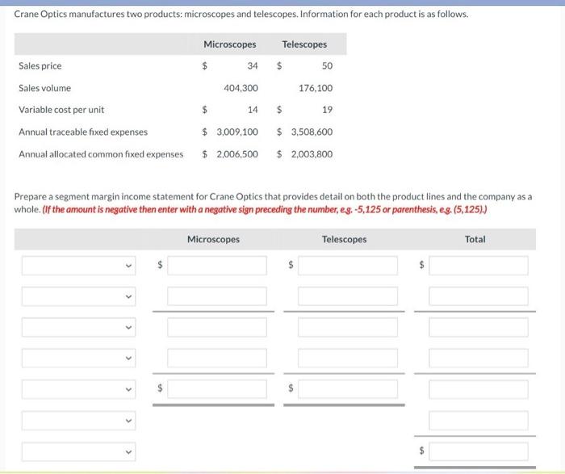Viewport: 565px width, 474px height.
Task: Click the 'Sales price' row label
Action: coord(40,66)
